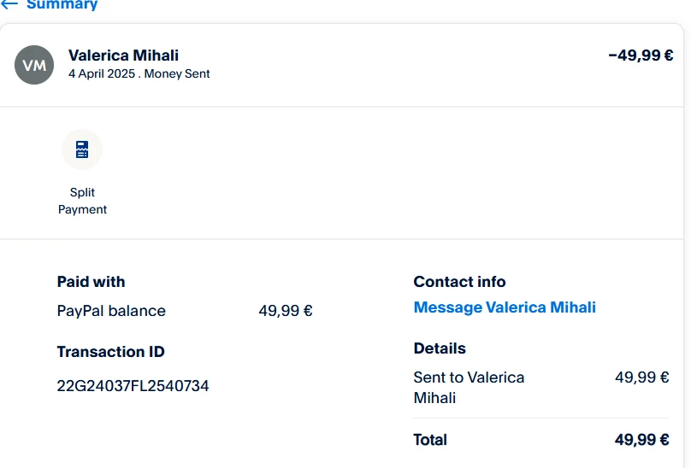This screenshot has width=691, height=468.
Task: Open Message Valerica Mihali link
Action: (x=505, y=307)
